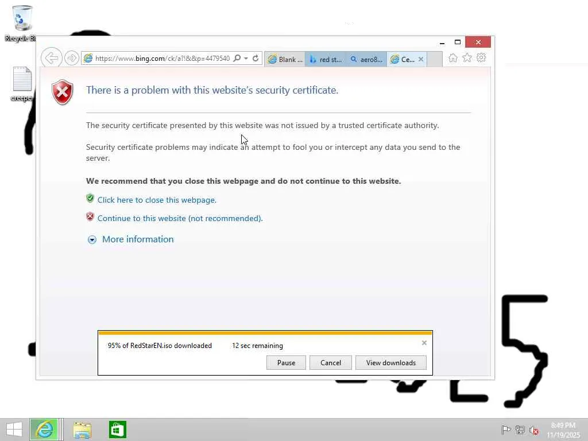Open Favorites star icon
The image size is (588, 441).
tap(467, 58)
